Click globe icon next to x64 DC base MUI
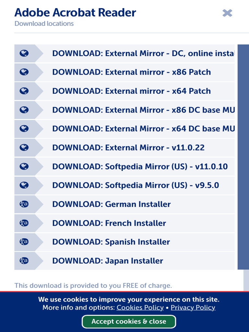The image size is (249, 332). 24,128
